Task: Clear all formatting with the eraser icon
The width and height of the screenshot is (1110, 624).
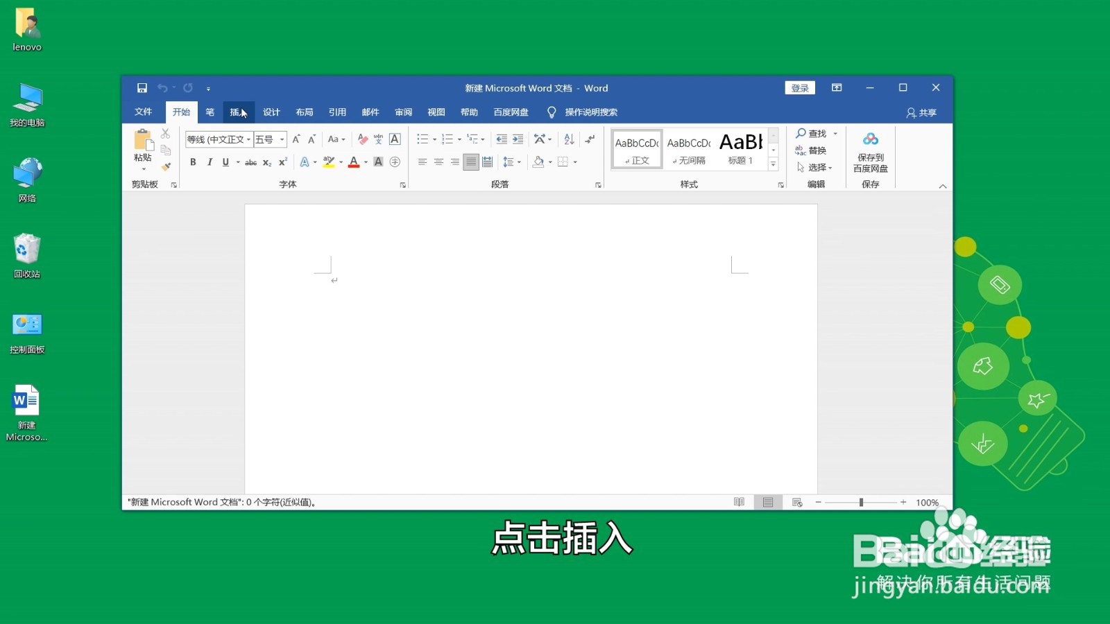Action: pyautogui.click(x=362, y=139)
